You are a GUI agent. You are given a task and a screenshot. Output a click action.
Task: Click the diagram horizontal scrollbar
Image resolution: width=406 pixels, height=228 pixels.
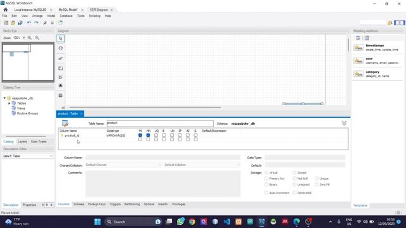(145, 107)
